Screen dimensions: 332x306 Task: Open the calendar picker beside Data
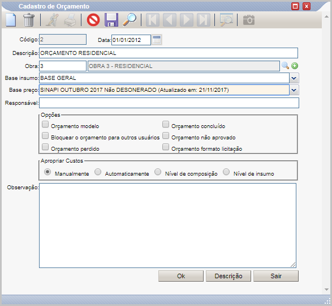pyautogui.click(x=157, y=40)
